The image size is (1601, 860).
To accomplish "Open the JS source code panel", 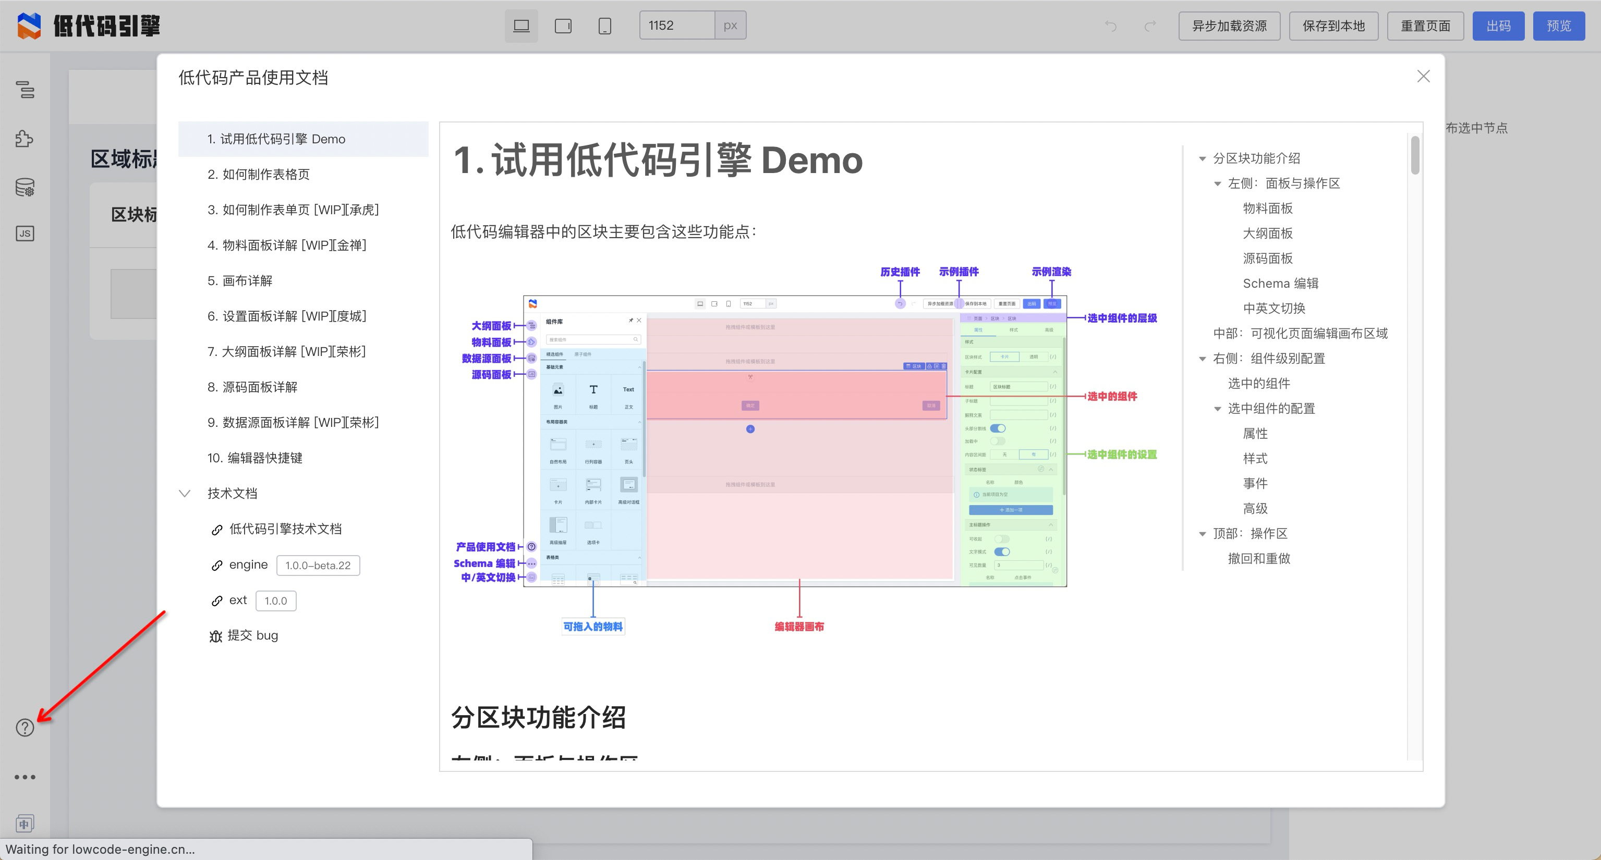I will click(25, 234).
